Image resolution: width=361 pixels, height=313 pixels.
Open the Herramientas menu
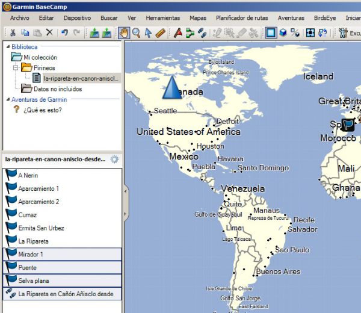163,18
